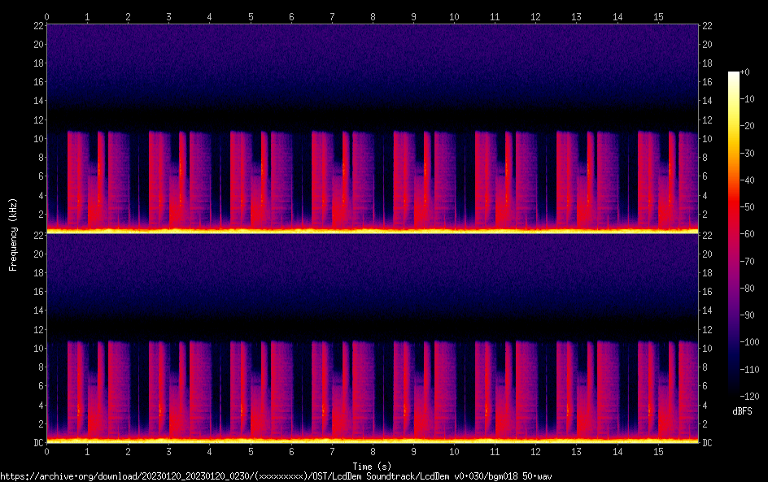Click the 5 second tick on the top time axis
This screenshot has width=768, height=482.
[x=251, y=16]
